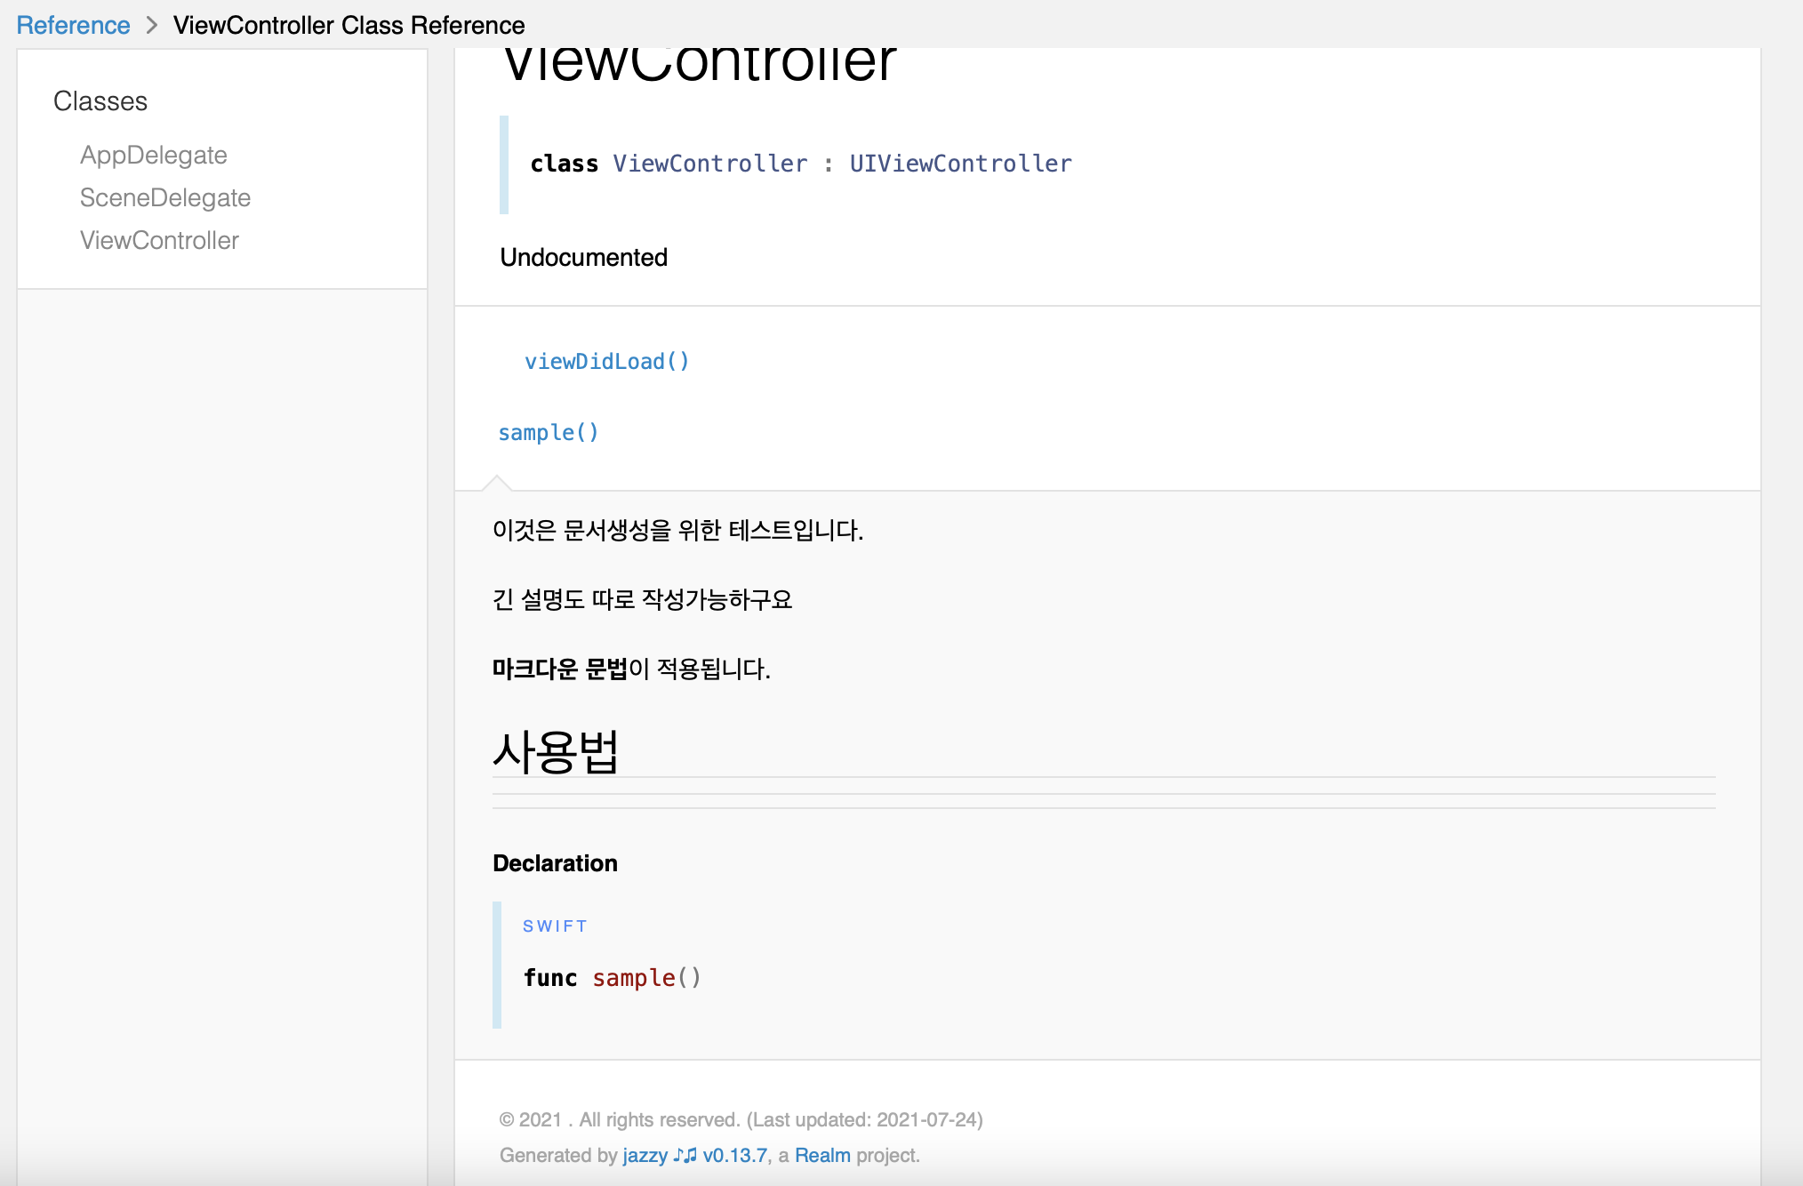The height and width of the screenshot is (1186, 1803).
Task: Click the func sample() code declaration
Action: (x=612, y=978)
